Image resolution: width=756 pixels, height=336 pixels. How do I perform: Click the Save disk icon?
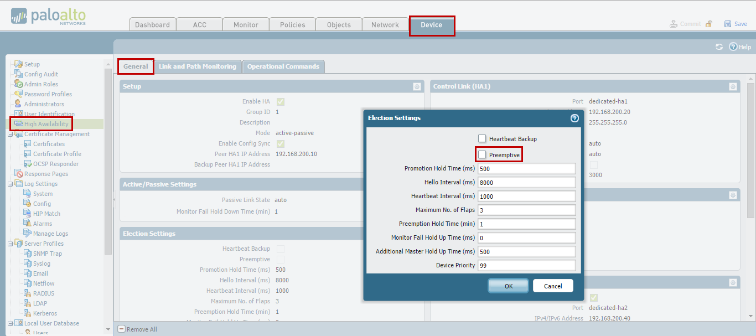[x=728, y=24]
